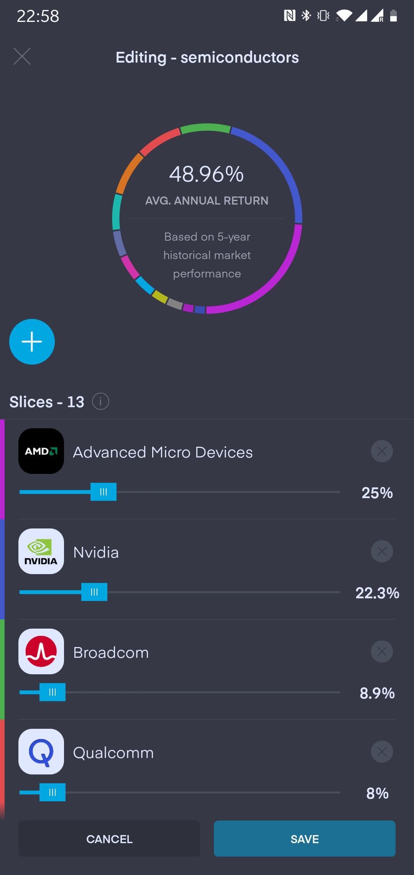Open the Slices info icon
Viewport: 414px width, 875px height.
(100, 401)
